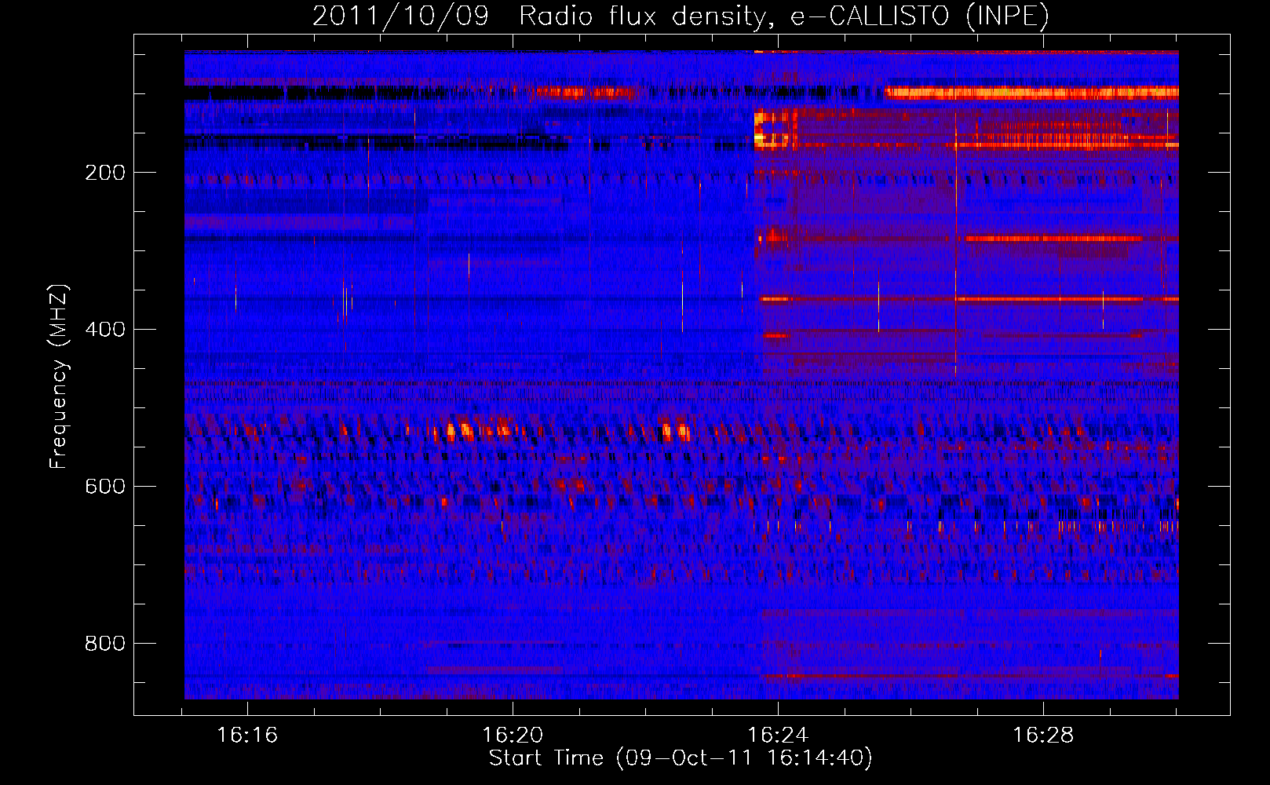Click the 'Frequency (MHZ)' axis label
1270x785 pixels.
pyautogui.click(x=59, y=377)
